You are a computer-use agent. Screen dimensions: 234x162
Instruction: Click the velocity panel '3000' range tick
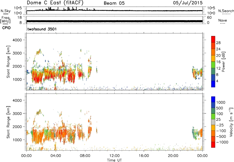tap(17, 113)
